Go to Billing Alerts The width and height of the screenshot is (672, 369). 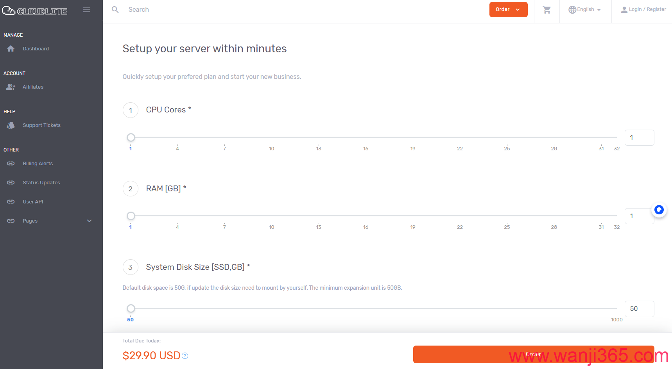38,164
